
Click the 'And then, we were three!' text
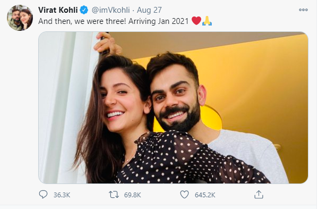point(82,21)
